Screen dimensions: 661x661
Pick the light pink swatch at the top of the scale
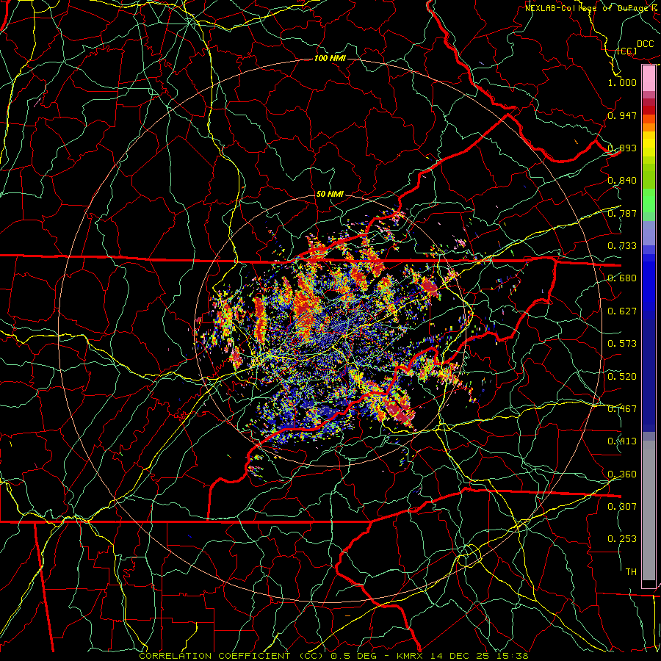649,79
